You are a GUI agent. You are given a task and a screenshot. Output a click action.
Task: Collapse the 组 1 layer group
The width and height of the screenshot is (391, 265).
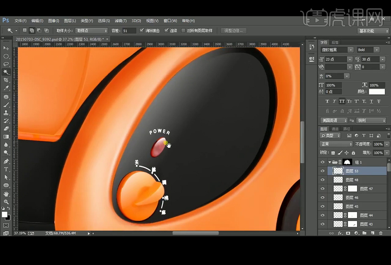pyautogui.click(x=330, y=162)
